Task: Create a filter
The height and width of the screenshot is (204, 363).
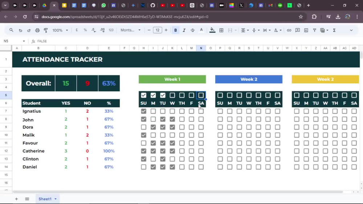Action: coord(314,30)
